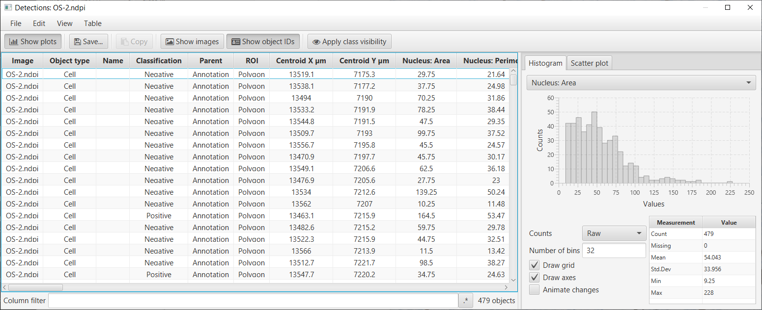Click Nucleus Area value 10.25 cell
The image size is (762, 310).
(x=426, y=204)
